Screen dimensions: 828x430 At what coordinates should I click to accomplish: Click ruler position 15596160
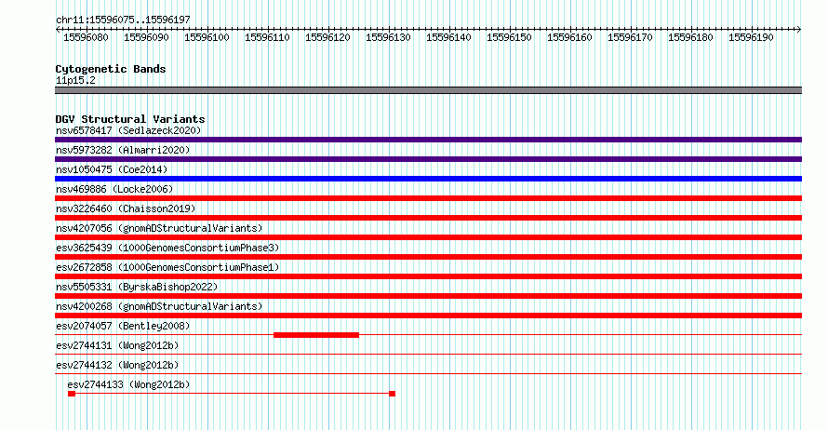(x=569, y=37)
